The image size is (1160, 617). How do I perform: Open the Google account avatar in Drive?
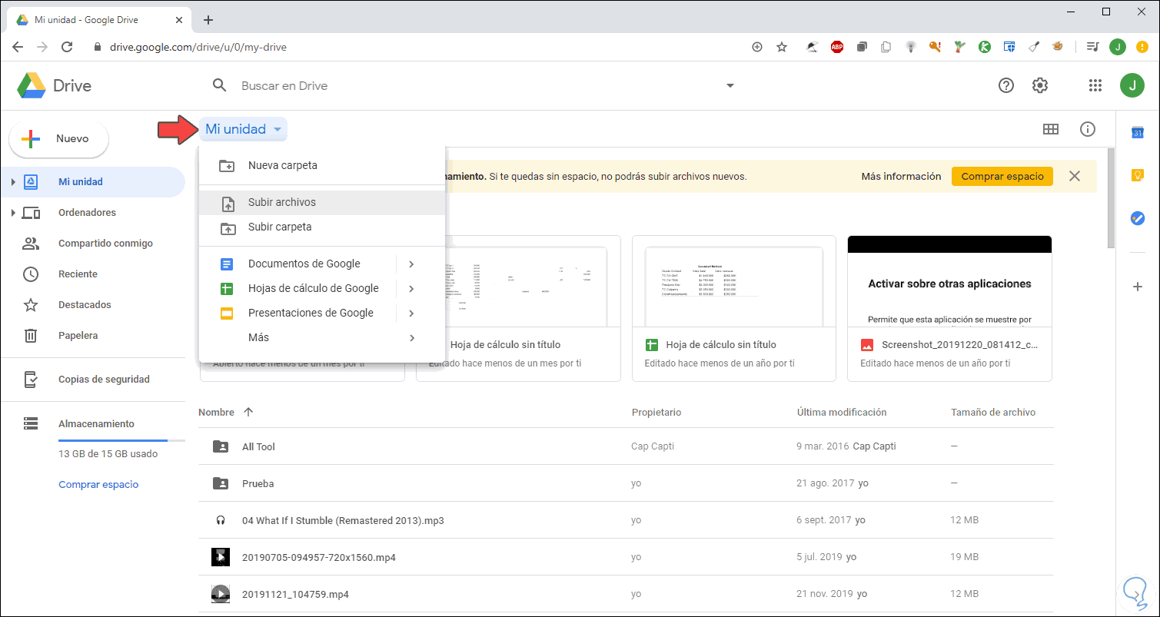coord(1132,85)
